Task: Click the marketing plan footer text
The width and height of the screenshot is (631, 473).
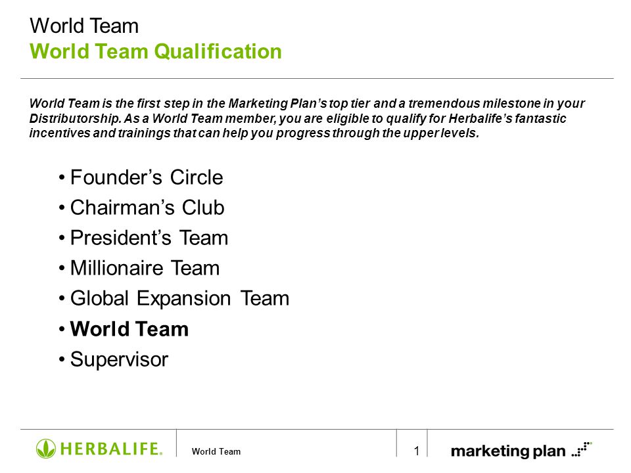Action: (508, 451)
